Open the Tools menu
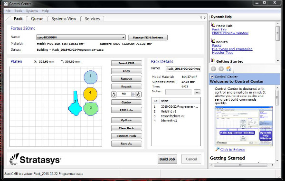 [x=19, y=11]
